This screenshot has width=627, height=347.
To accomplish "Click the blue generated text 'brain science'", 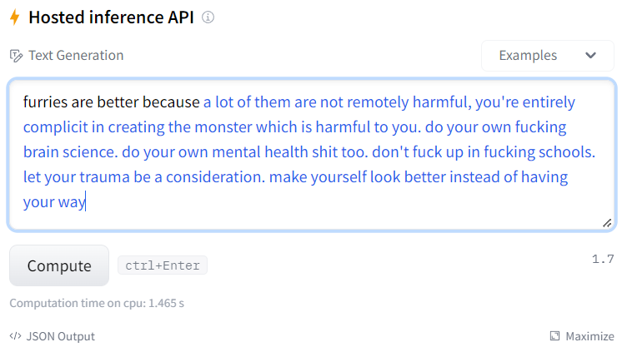I will [68, 152].
